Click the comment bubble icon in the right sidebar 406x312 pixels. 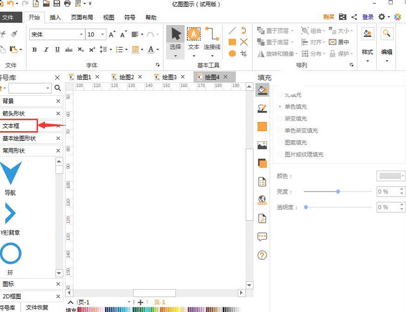262,237
